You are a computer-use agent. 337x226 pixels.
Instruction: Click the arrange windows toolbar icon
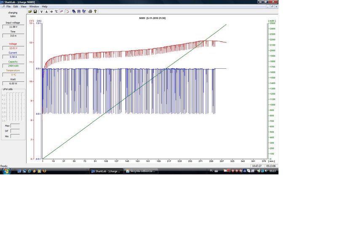pos(84,12)
